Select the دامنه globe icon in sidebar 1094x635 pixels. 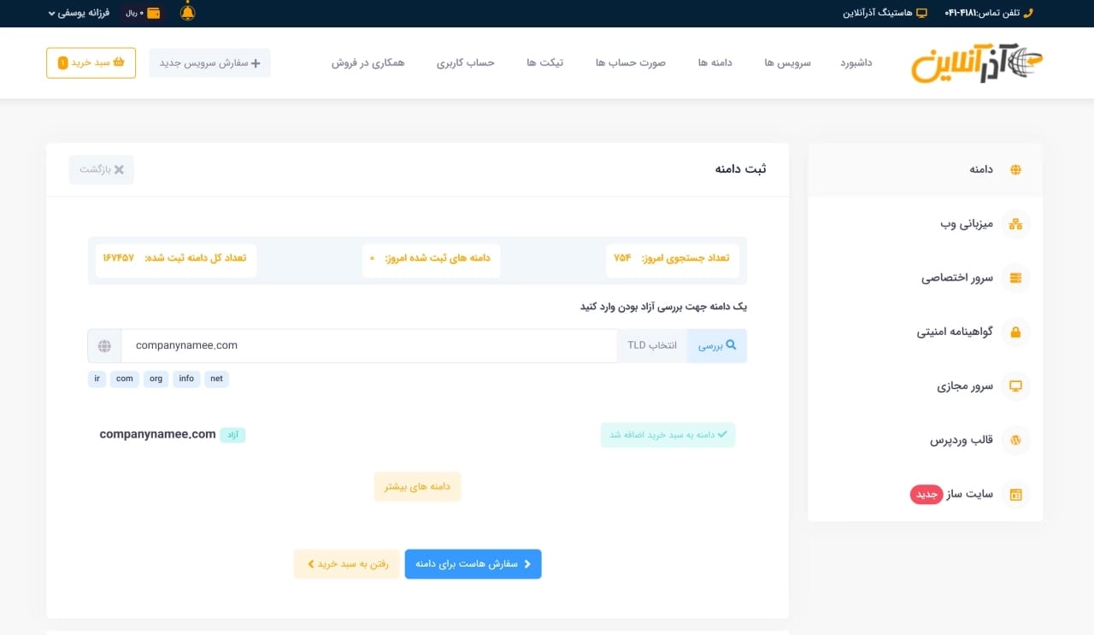pos(1015,169)
